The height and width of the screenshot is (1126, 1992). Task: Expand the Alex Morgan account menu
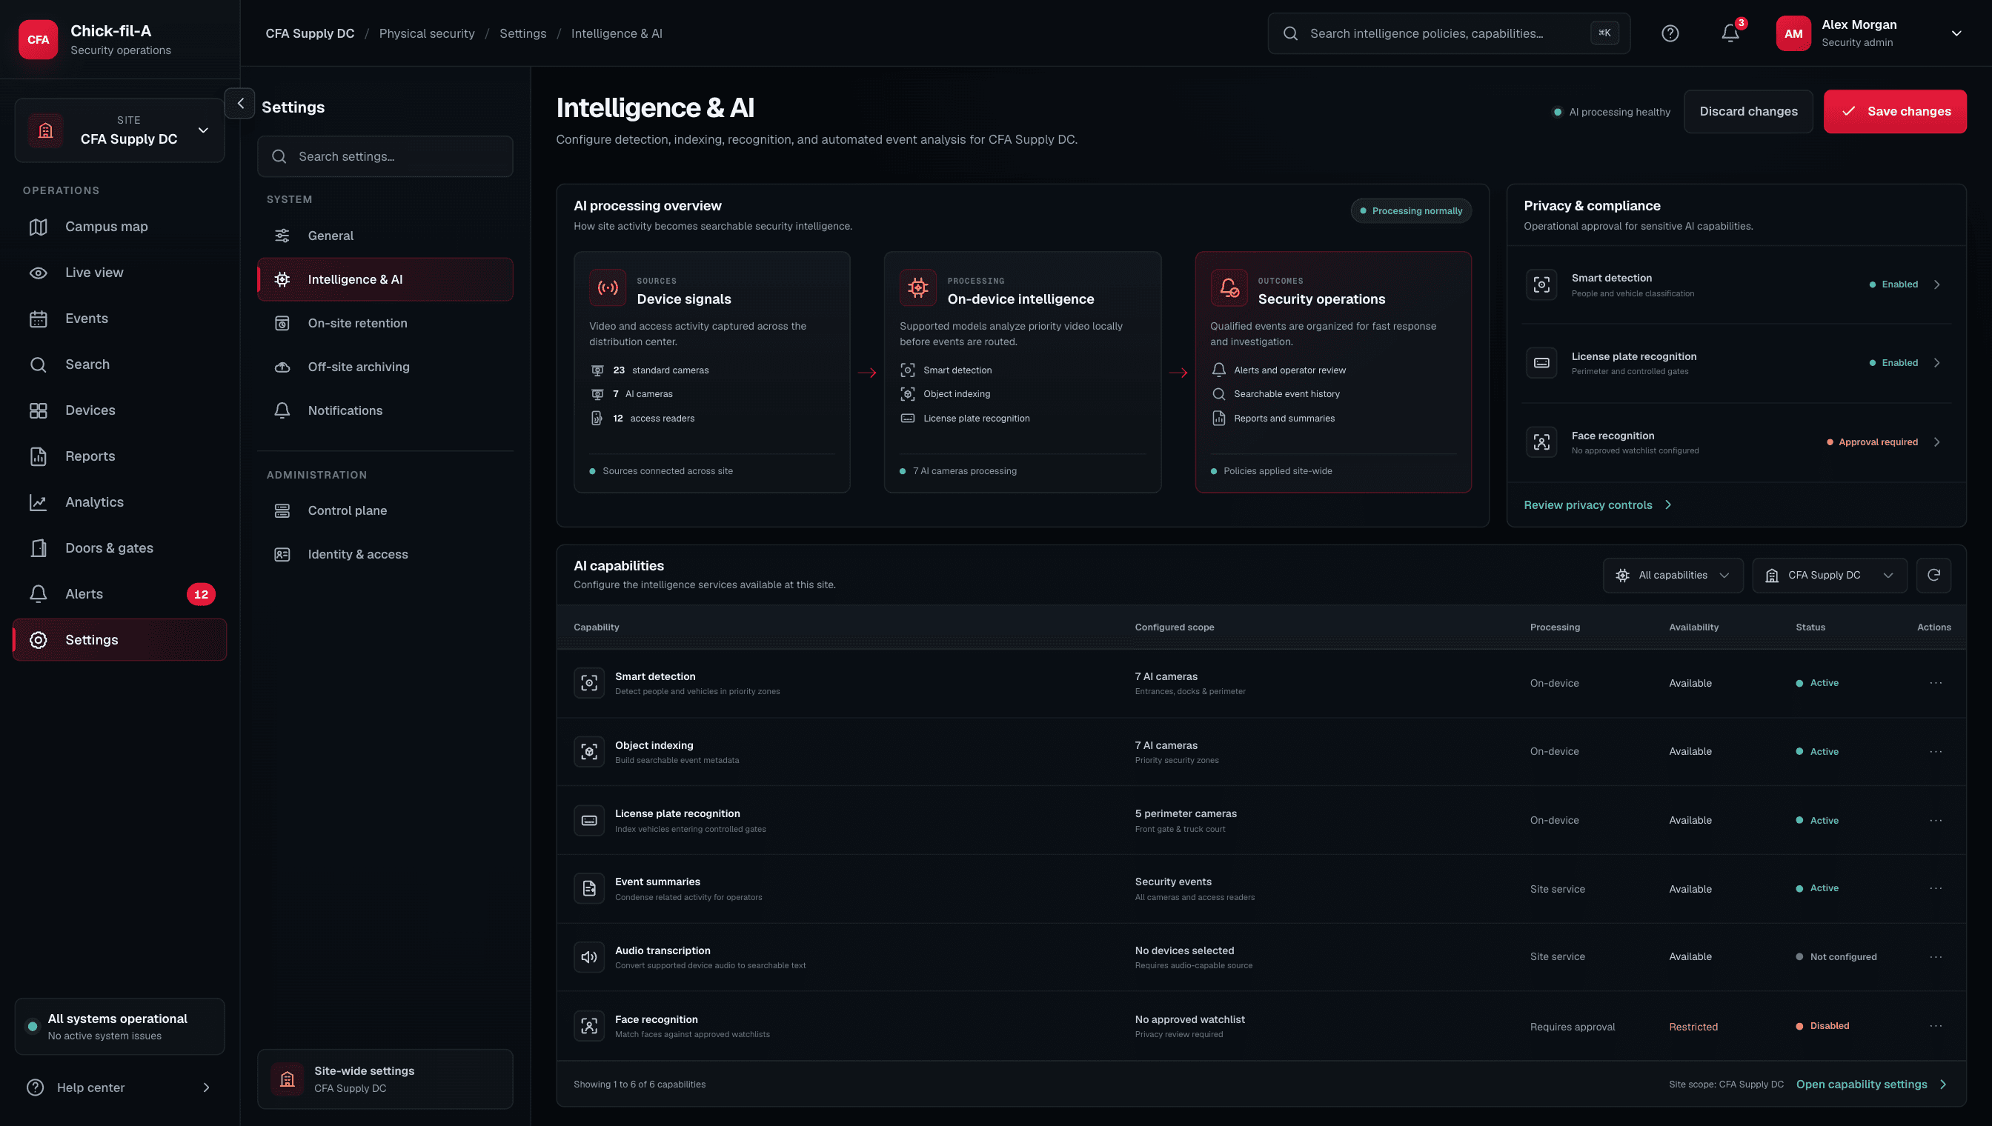1956,33
